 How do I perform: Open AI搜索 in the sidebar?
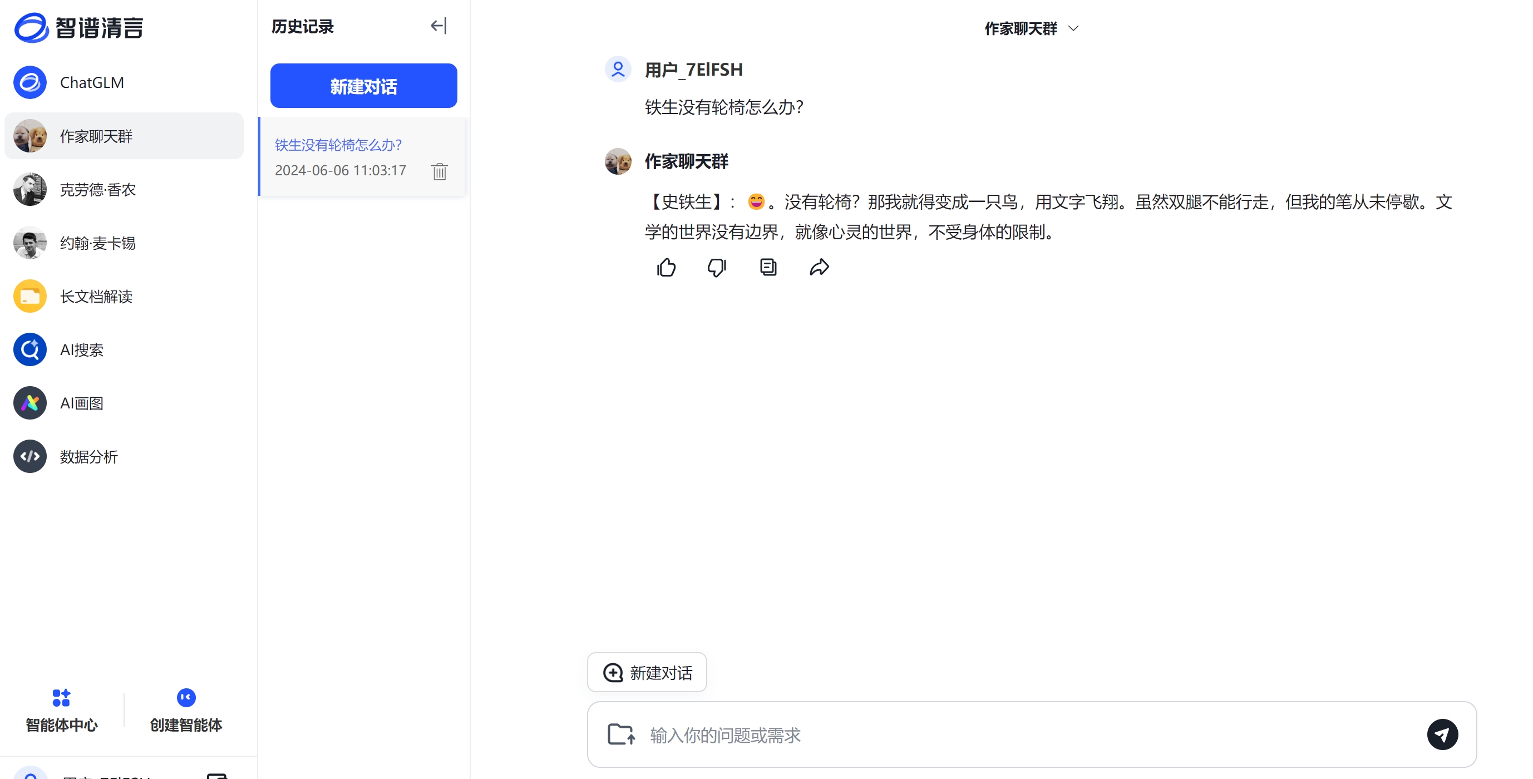(82, 350)
